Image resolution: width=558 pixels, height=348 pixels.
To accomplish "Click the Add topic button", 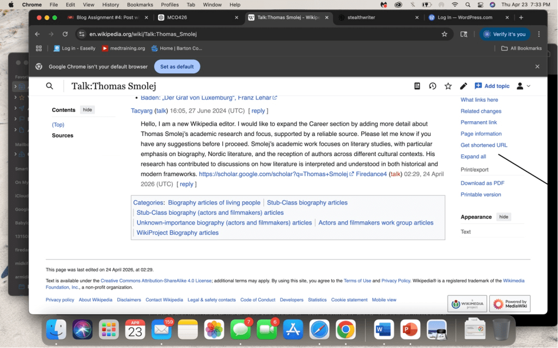I will coord(492,86).
